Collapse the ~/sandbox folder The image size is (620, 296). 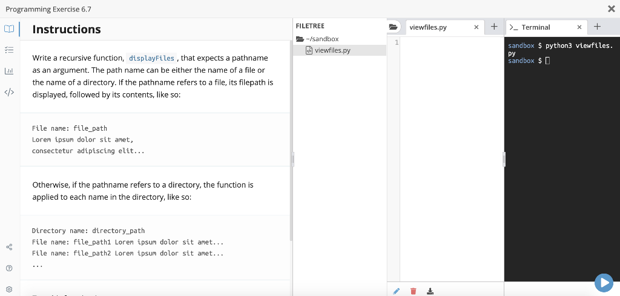coord(317,39)
